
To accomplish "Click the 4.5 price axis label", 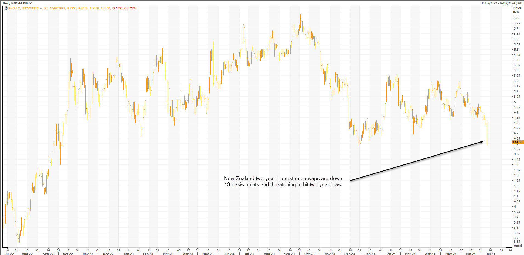I will click(516, 154).
